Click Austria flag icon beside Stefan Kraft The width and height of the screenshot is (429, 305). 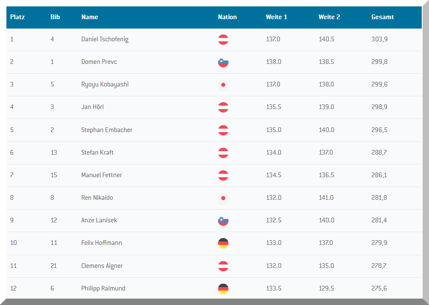tap(223, 153)
